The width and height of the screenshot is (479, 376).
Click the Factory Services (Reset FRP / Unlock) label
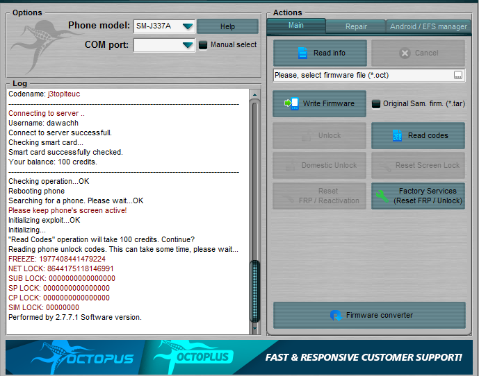click(x=428, y=196)
